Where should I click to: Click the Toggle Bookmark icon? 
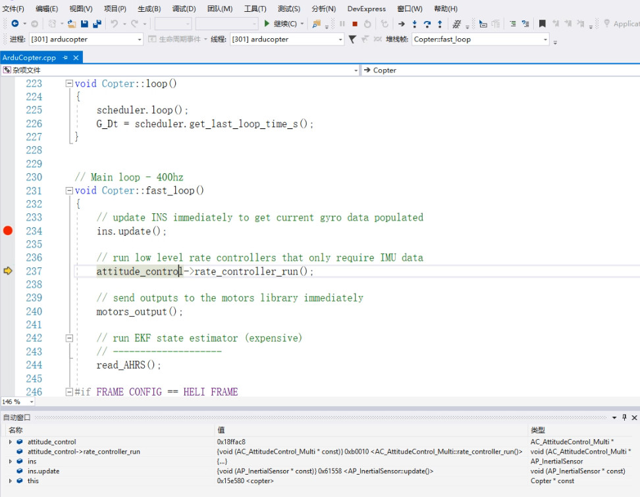[x=542, y=24]
